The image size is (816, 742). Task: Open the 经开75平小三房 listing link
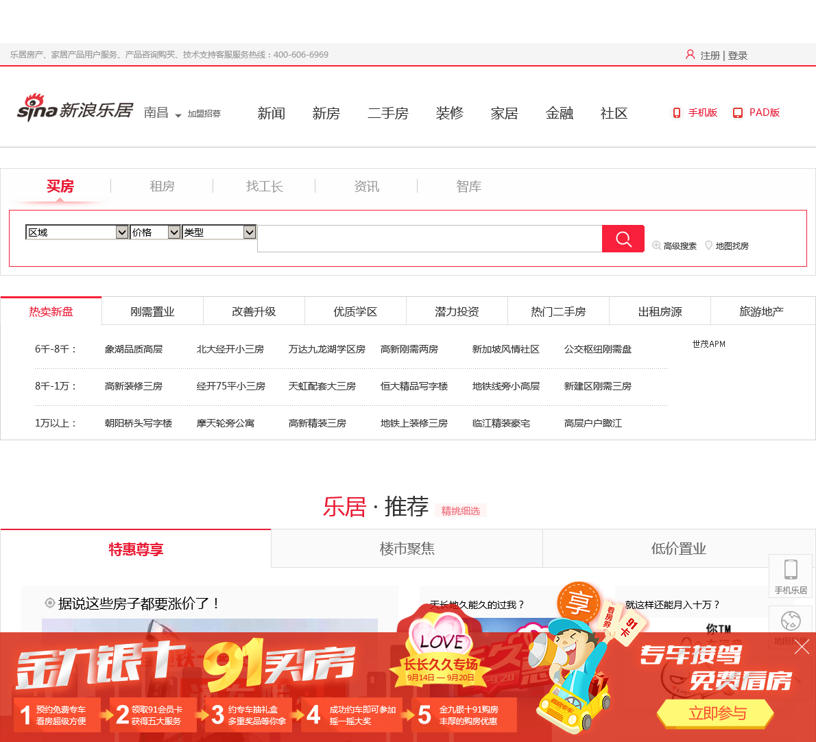(x=231, y=386)
